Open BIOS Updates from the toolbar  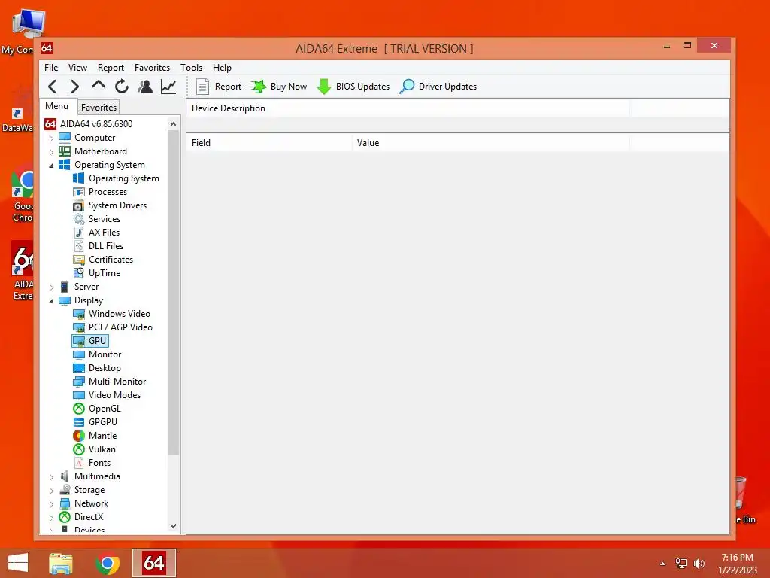(353, 87)
